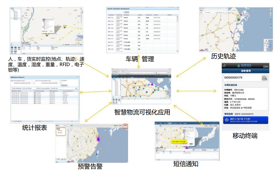Image resolution: width=280 pixels, height=171 pixels.
Task: Click the orange-highlighted button on the warning map toolbar
Action: (125, 125)
